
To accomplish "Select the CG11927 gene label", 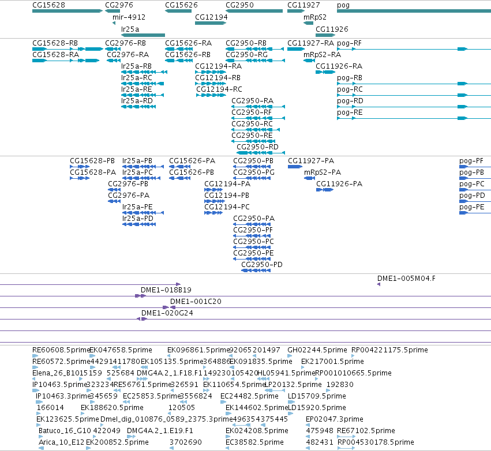I will point(303,5).
